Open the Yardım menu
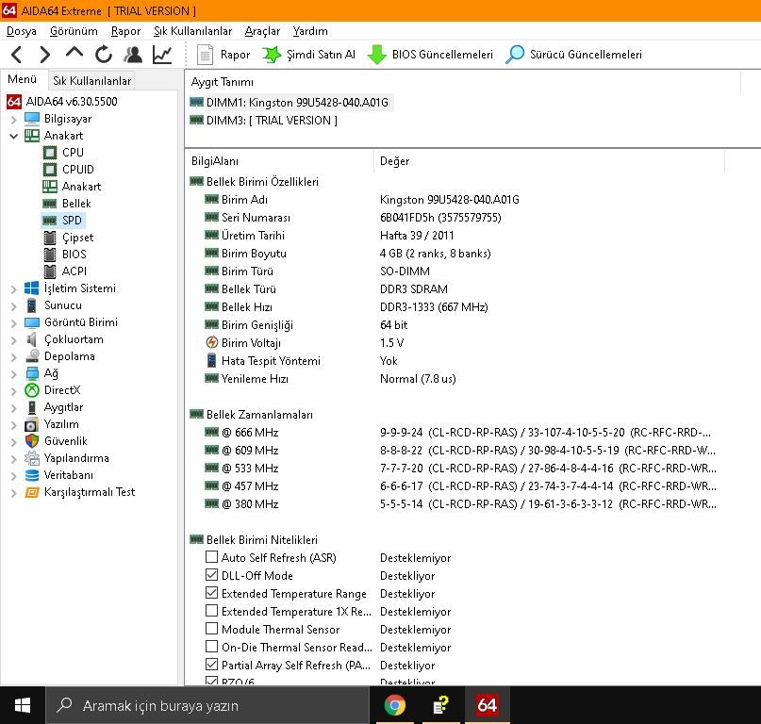The image size is (761, 724). (310, 31)
